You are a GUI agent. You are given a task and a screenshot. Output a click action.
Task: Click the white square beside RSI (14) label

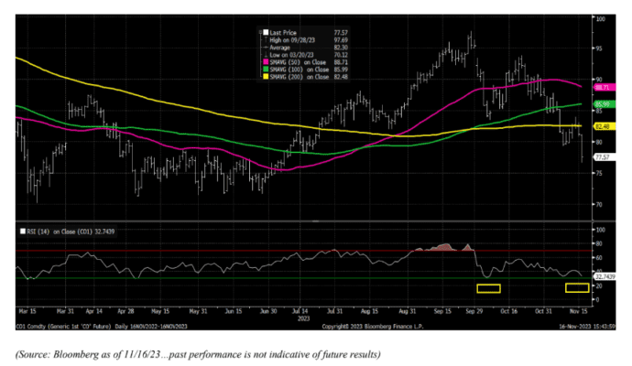pyautogui.click(x=23, y=231)
